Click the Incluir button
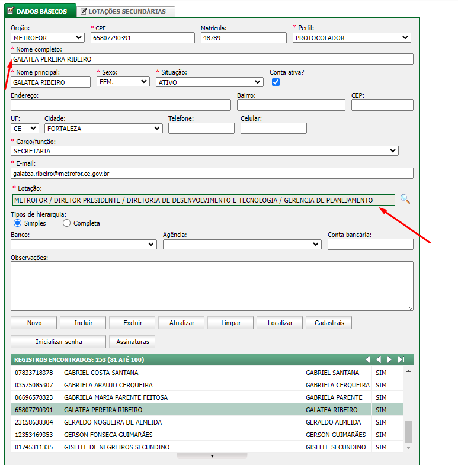 point(83,323)
